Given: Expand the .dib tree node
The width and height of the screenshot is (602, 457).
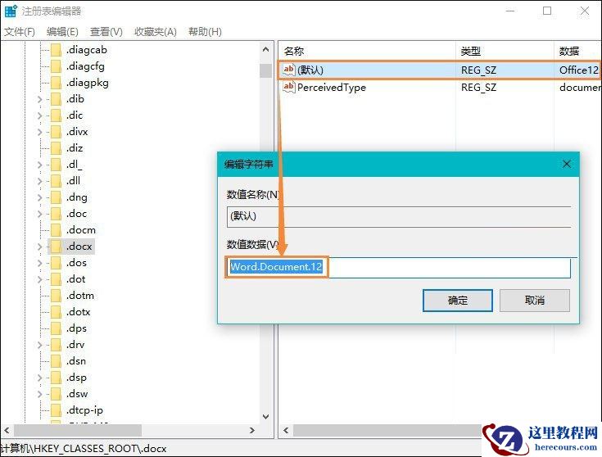Looking at the screenshot, I should (x=39, y=99).
